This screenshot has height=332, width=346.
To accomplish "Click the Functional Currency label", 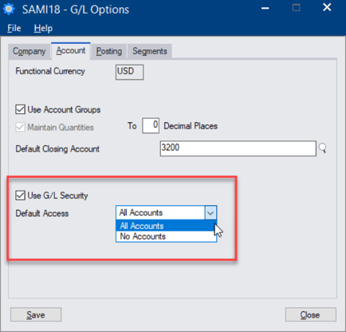I will click(50, 71).
